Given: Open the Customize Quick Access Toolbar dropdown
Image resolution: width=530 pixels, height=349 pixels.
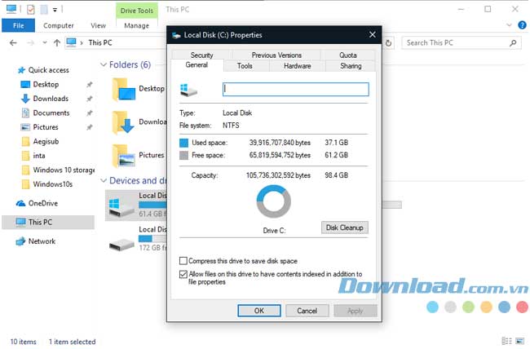Looking at the screenshot, I should point(55,10).
